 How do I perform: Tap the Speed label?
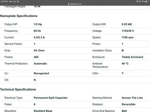[97, 37]
